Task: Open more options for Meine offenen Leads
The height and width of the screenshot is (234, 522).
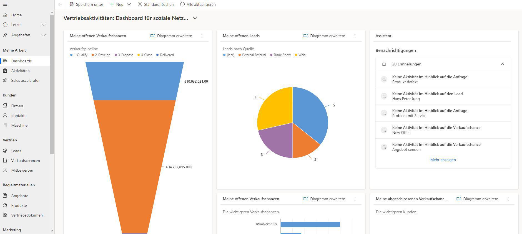Action: (x=355, y=36)
